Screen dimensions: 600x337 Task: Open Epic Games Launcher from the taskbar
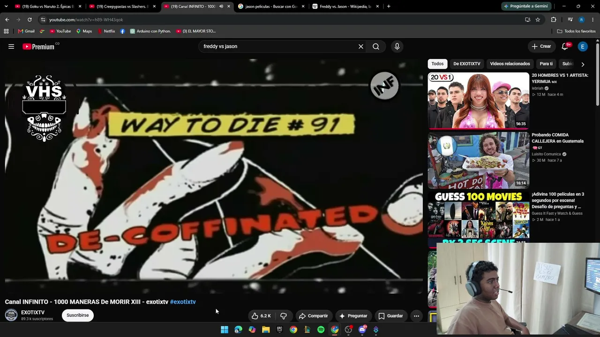(x=279, y=330)
